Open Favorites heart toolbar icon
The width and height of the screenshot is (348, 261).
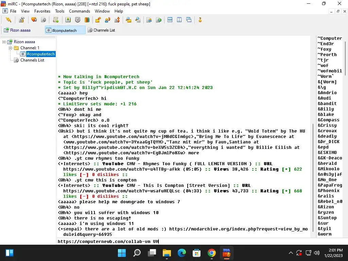[x=34, y=20]
